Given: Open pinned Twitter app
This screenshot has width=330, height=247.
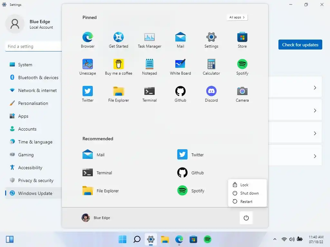Looking at the screenshot, I should tap(88, 94).
